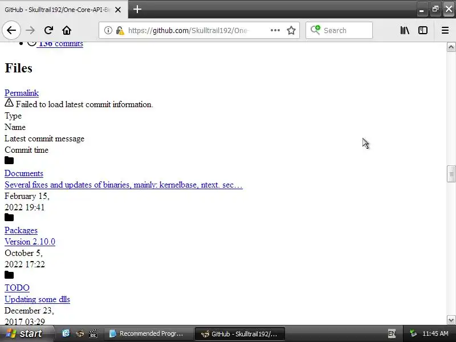Viewport: 456px width, 342px height.
Task: Open the 136 commits link
Action: coord(60,44)
